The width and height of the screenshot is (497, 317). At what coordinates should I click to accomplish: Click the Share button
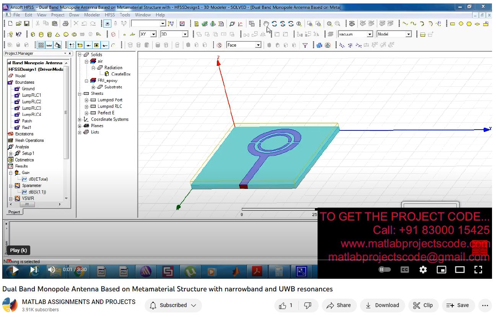tap(339, 305)
